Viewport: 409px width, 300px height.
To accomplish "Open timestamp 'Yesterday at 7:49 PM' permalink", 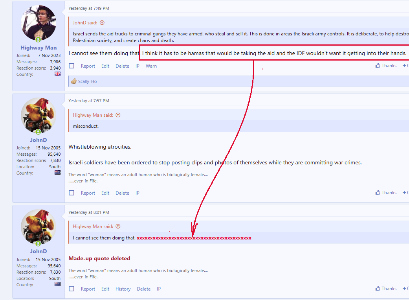I will (89, 8).
